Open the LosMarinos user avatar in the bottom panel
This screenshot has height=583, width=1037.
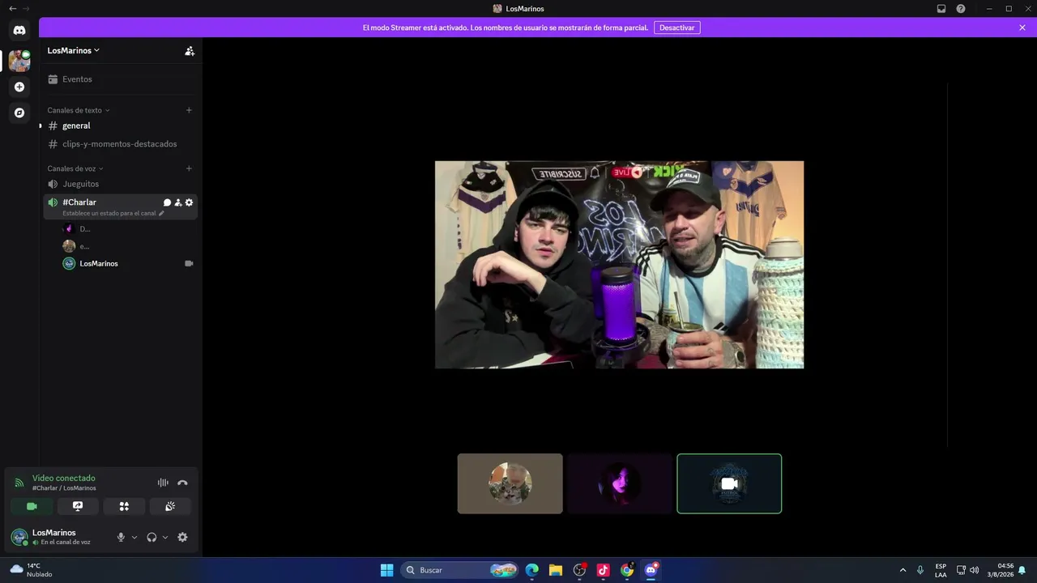pyautogui.click(x=19, y=537)
